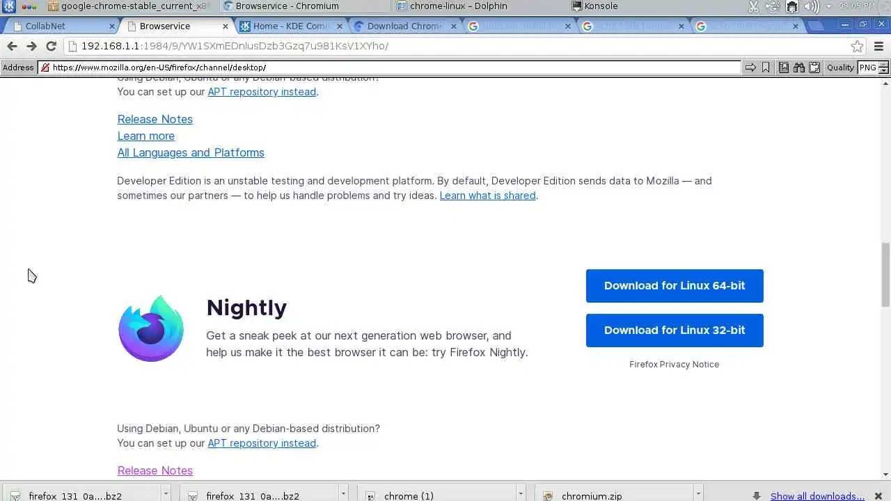
Task: Expand hidden system tray icons arrow
Action: tap(828, 7)
